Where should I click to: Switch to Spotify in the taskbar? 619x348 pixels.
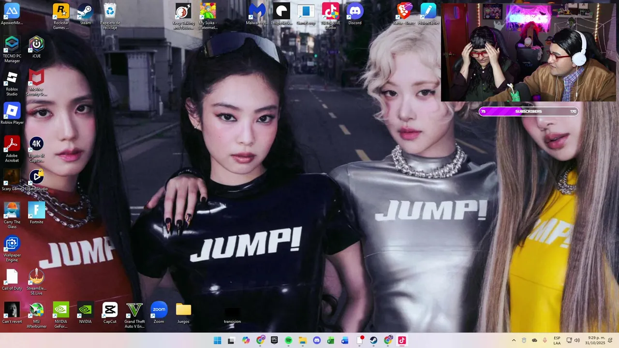click(x=289, y=340)
